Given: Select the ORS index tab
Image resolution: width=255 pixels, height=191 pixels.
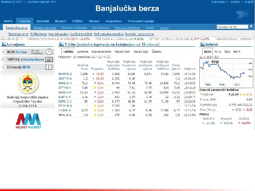Looking at the screenshot, I should pos(227,52).
